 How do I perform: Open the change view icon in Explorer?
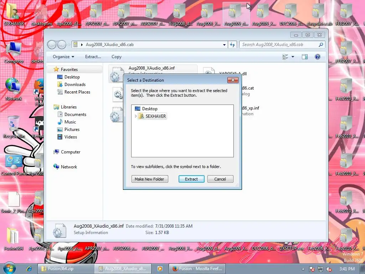tap(285, 57)
